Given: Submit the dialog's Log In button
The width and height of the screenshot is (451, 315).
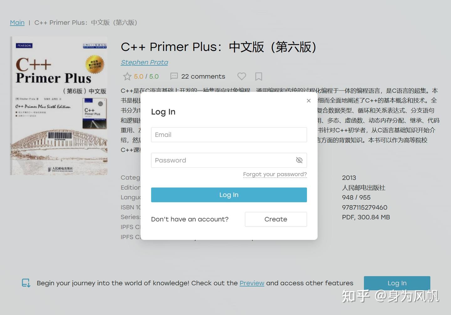Looking at the screenshot, I should 229,195.
